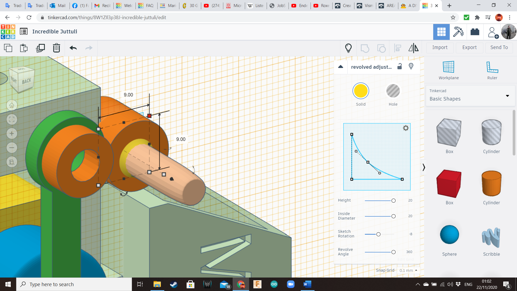The image size is (517, 291).
Task: Click the Export button
Action: pos(469,47)
